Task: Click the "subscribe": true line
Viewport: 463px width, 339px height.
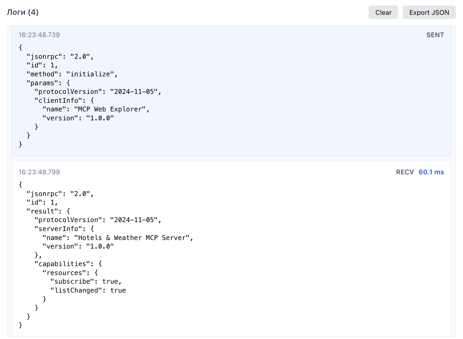Action: pyautogui.click(x=86, y=281)
